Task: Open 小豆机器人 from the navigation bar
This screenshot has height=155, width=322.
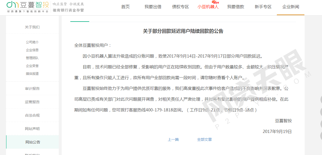Action: pyautogui.click(x=208, y=7)
